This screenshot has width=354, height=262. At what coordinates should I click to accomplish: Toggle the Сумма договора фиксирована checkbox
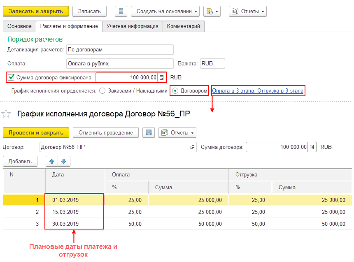click(12, 77)
